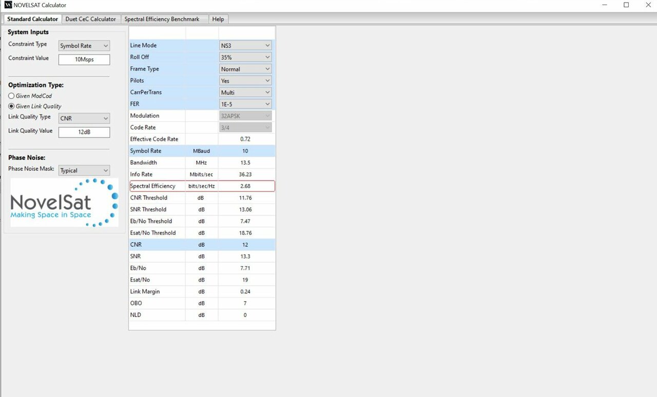Viewport: 657px width, 397px height.
Task: Open the Spectral Efficiency Benchmark tab
Action: [x=161, y=19]
